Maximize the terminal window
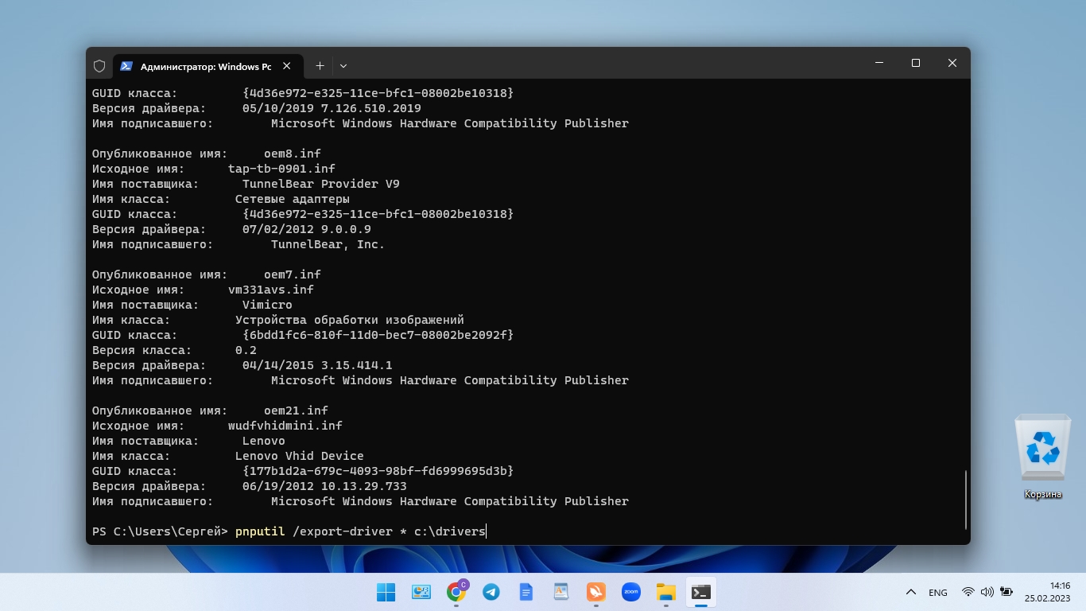 pyautogui.click(x=916, y=63)
